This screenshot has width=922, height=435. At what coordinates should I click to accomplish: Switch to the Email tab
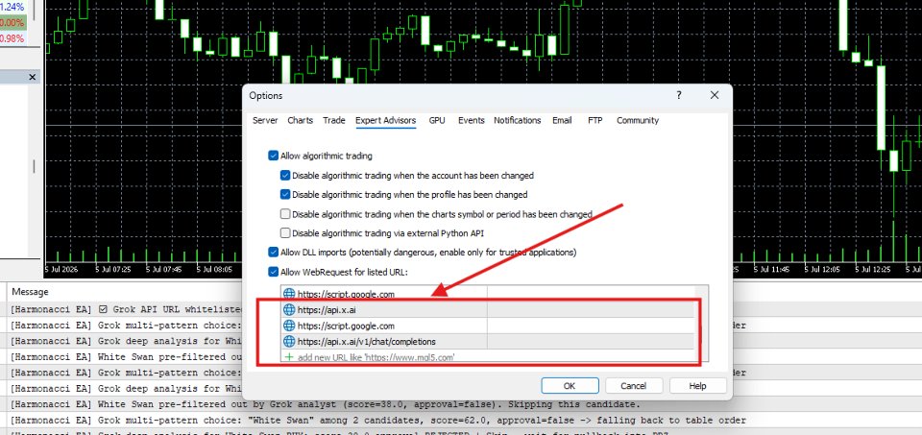(x=562, y=120)
